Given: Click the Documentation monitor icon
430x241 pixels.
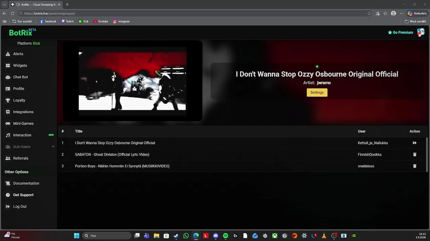Looking at the screenshot, I should click(8, 183).
